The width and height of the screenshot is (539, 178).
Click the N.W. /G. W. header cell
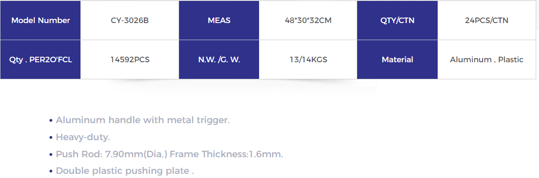219,59
